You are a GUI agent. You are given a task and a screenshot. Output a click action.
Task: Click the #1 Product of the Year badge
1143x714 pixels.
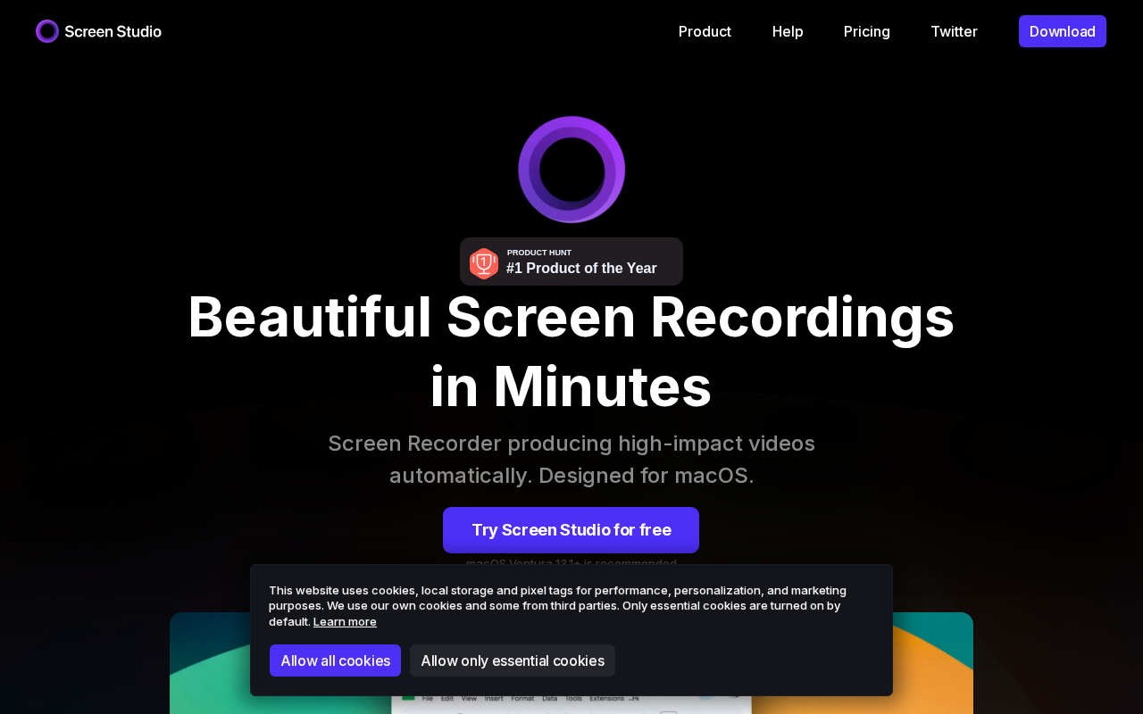581,268
